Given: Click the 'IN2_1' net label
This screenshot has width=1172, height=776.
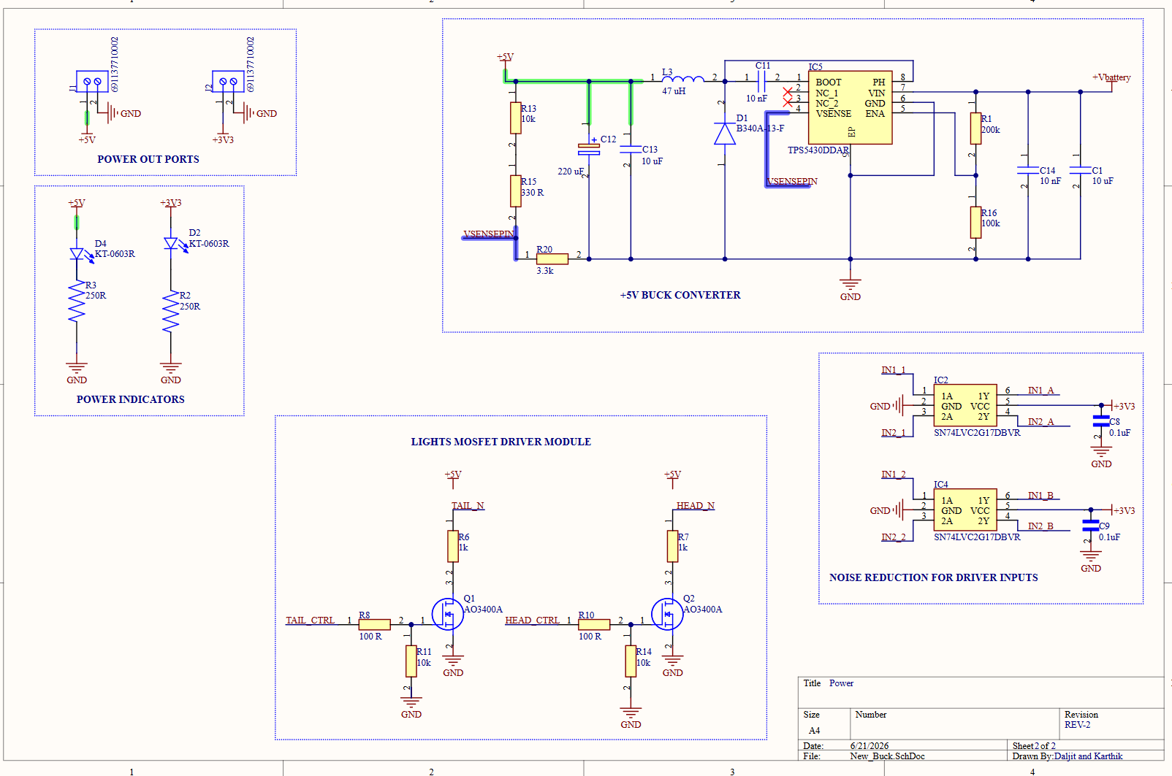Looking at the screenshot, I should 894,433.
